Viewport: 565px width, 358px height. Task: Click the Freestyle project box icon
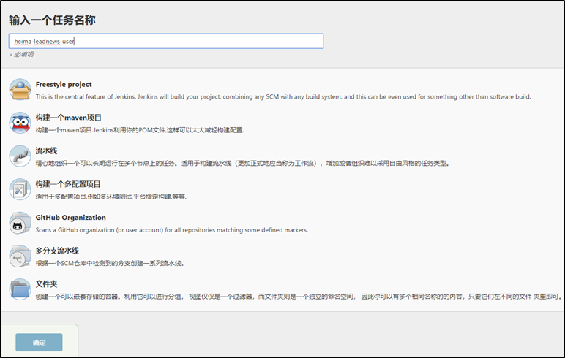coord(20,90)
